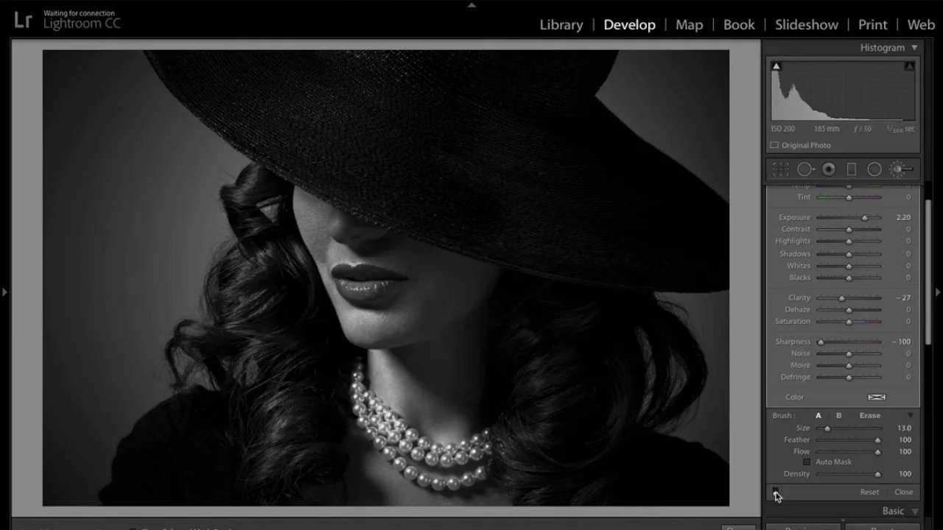Viewport: 943px width, 530px height.
Task: Click the brush Size slider handle
Action: coord(827,428)
